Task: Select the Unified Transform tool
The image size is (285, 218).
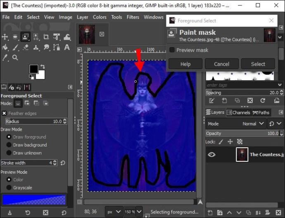Action: (x=57, y=37)
